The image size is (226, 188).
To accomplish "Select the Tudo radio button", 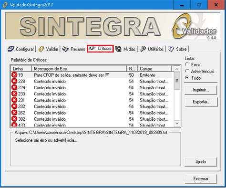I will 187,78.
